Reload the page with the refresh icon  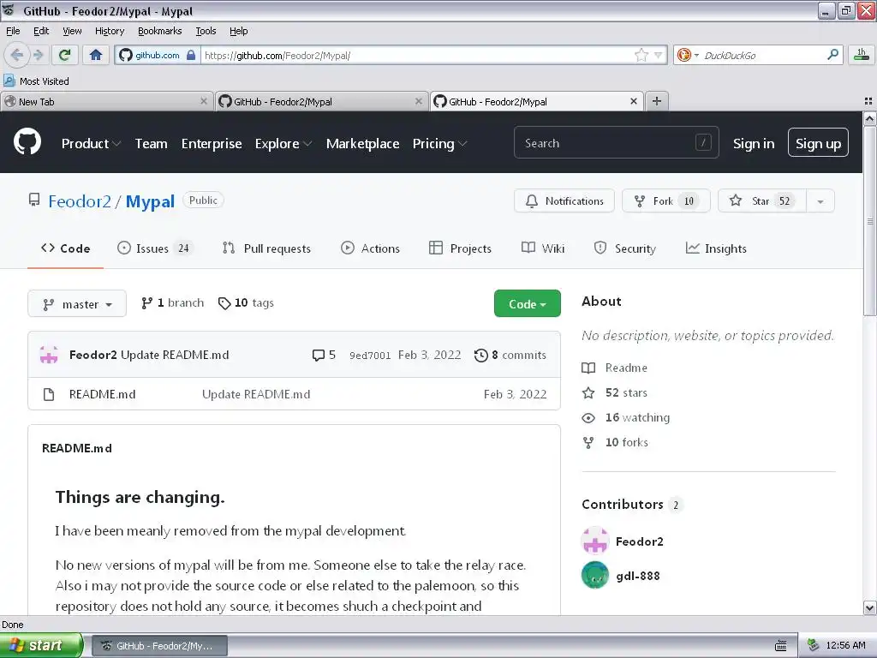pyautogui.click(x=65, y=55)
